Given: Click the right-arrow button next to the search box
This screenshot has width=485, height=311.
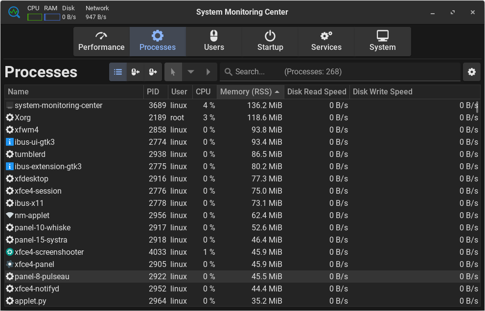Looking at the screenshot, I should point(208,72).
